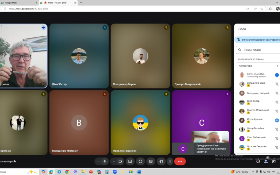Open the chat panel icon

pos(274,161)
